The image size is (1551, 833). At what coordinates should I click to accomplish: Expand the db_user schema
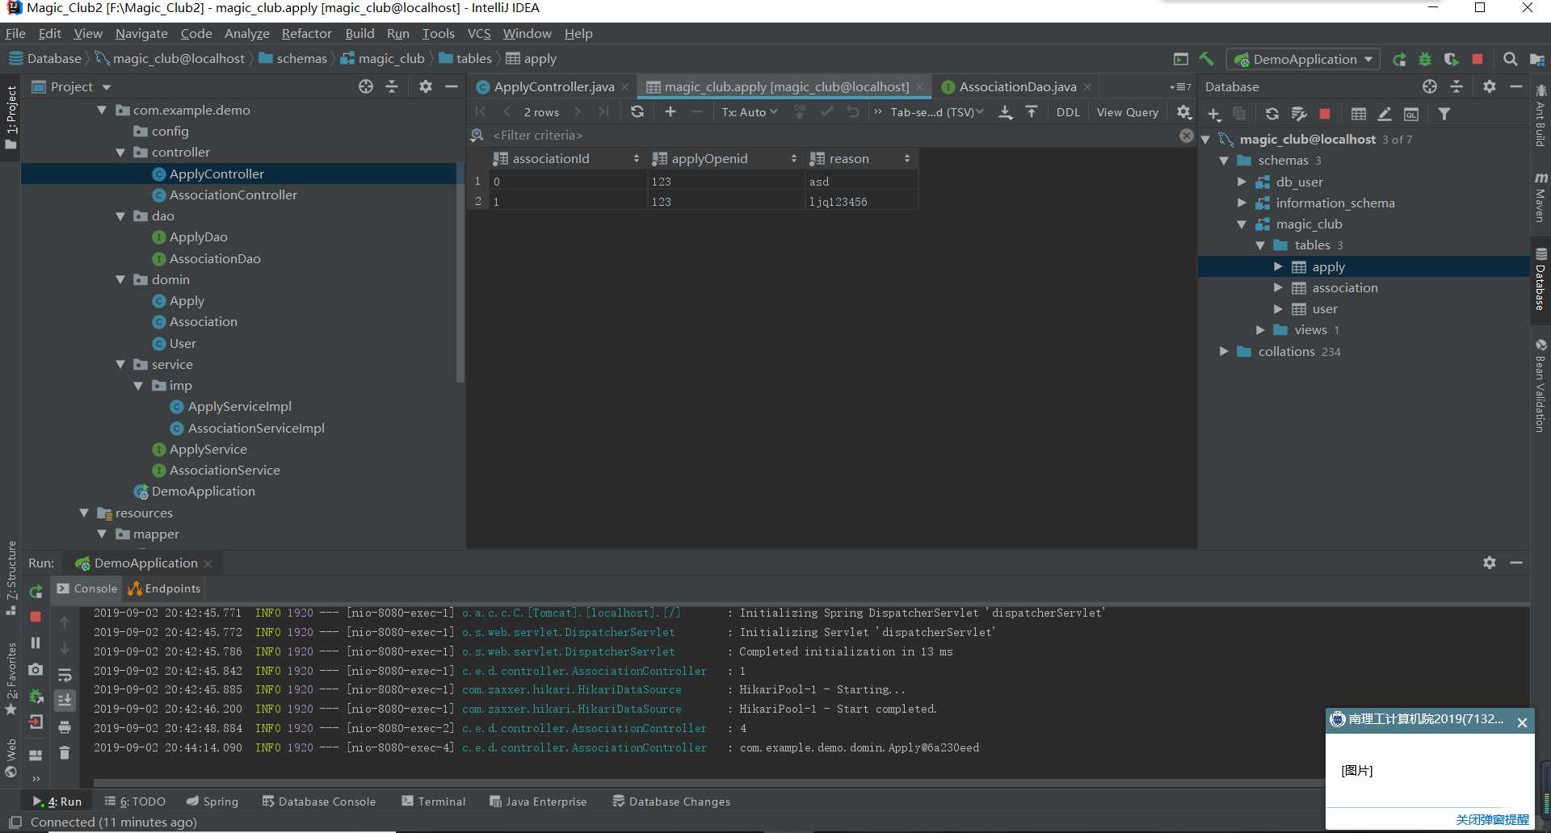pos(1242,182)
